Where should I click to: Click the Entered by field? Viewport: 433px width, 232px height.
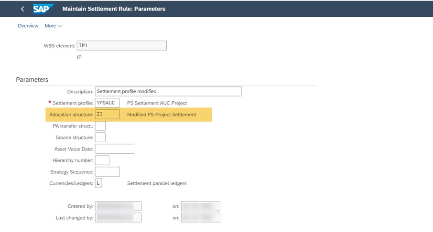pos(118,206)
